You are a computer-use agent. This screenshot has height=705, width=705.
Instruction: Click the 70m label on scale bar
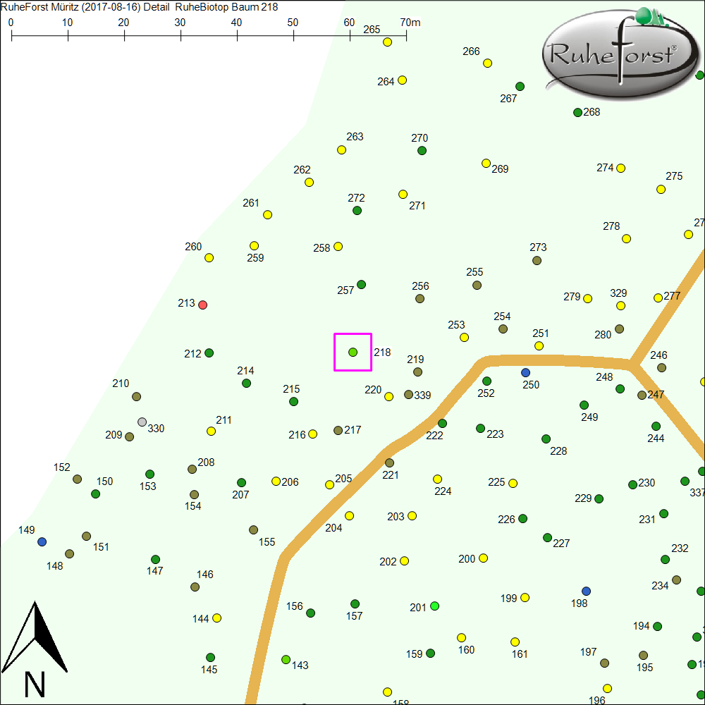tap(410, 23)
